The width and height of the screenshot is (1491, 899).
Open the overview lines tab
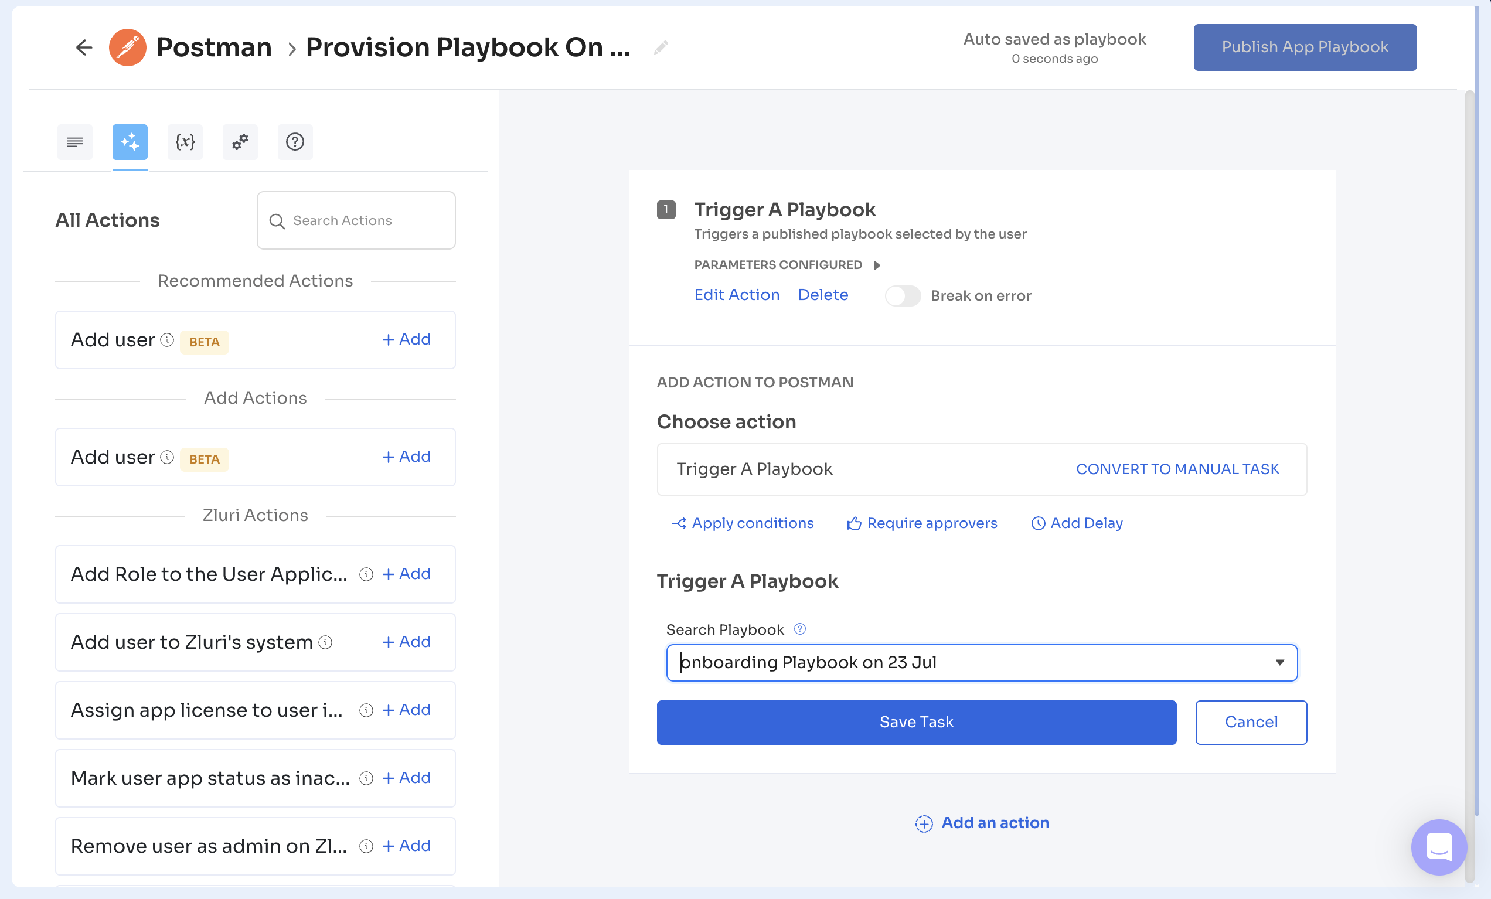coord(75,142)
